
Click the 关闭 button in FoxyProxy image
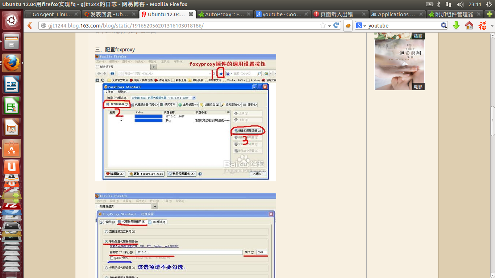click(258, 174)
